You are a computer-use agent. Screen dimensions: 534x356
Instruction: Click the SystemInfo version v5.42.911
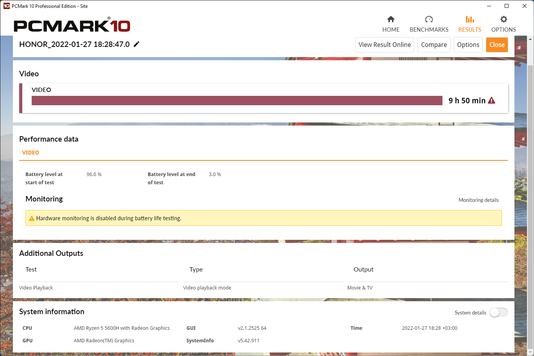coord(248,341)
